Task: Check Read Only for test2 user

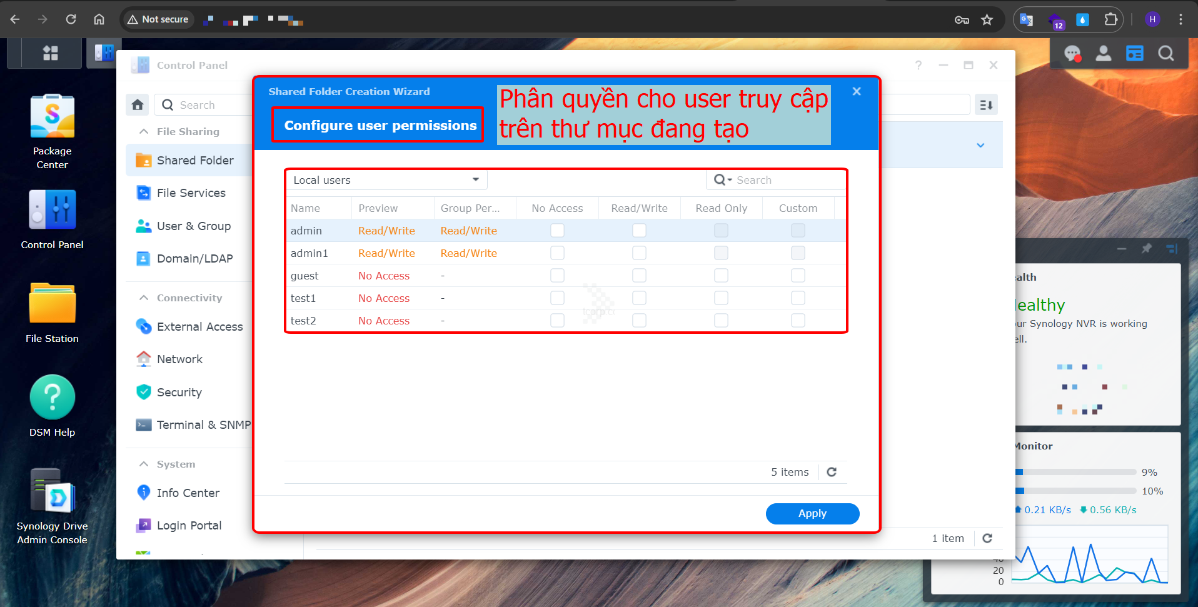Action: [721, 321]
